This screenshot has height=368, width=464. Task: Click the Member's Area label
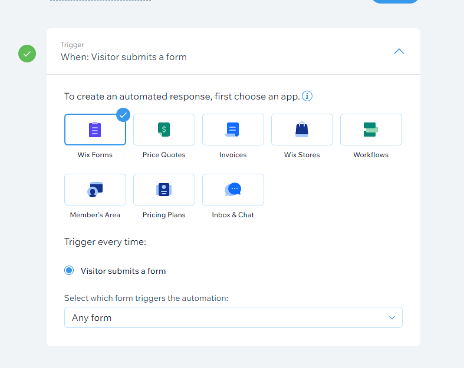click(95, 215)
